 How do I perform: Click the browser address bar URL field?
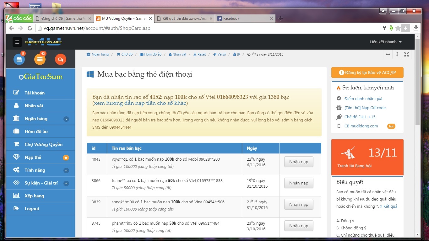204,28
